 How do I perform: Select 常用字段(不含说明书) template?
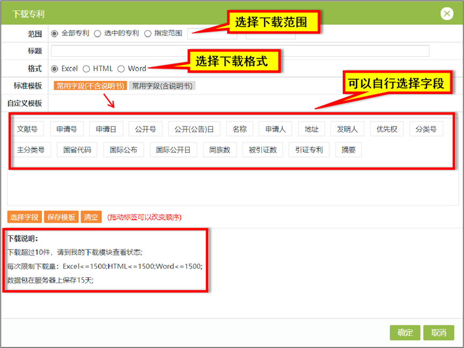pyautogui.click(x=90, y=86)
